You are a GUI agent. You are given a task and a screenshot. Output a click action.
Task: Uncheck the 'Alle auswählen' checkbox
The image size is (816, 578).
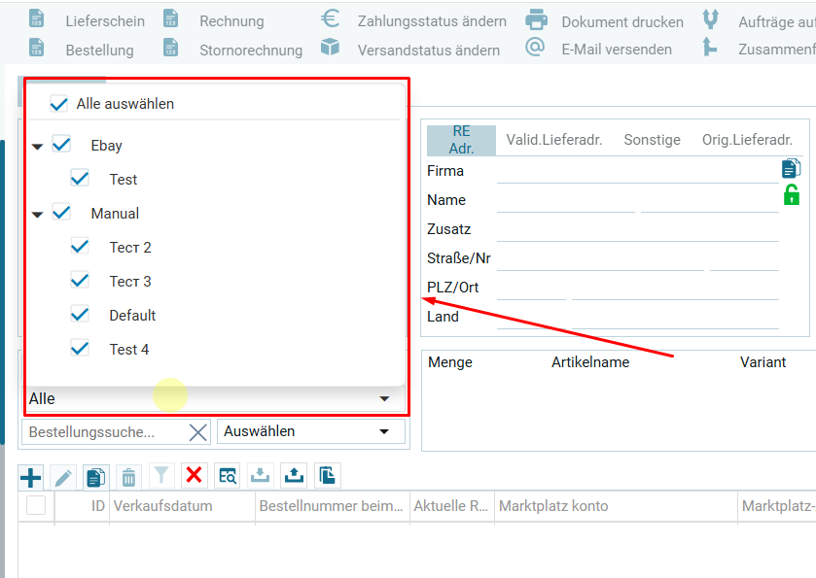[x=59, y=104]
